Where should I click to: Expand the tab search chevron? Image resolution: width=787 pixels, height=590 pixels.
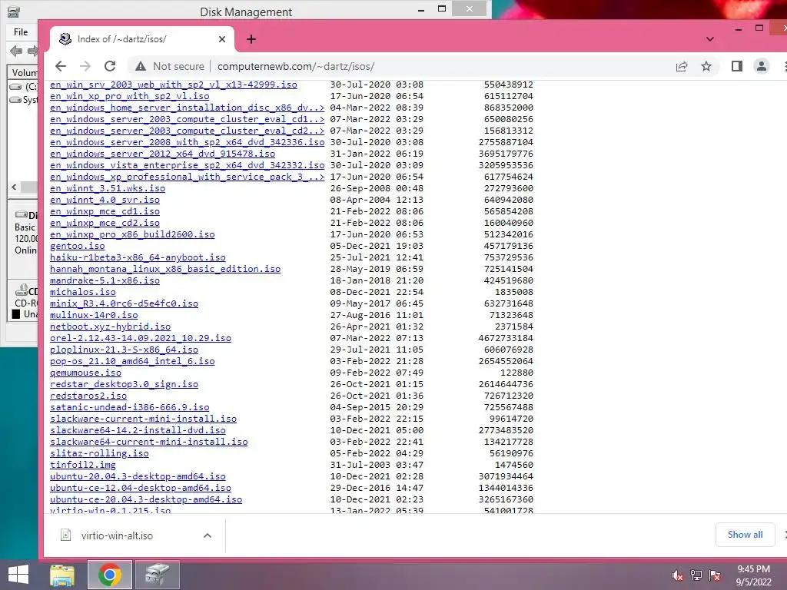pos(709,39)
